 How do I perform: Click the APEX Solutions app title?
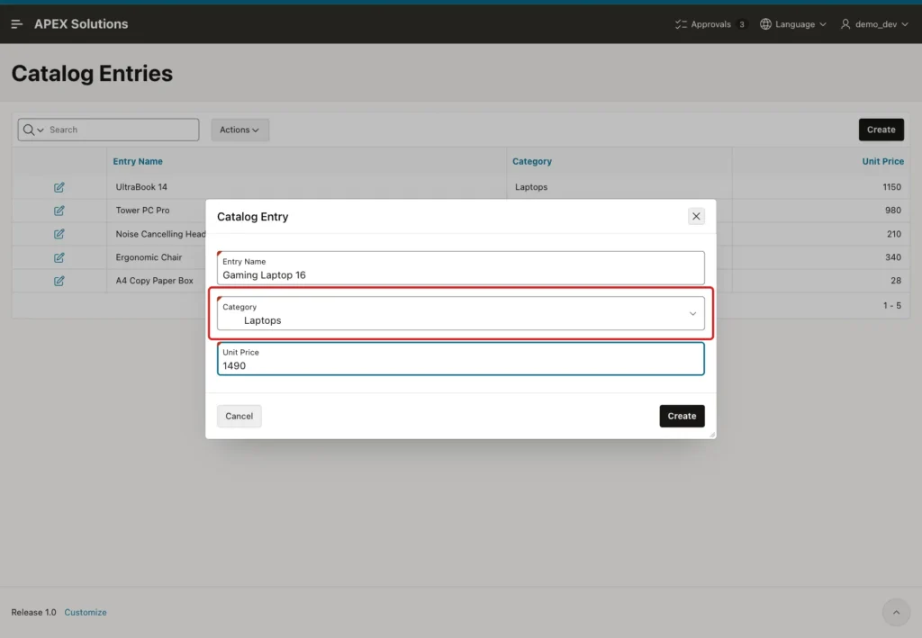pos(81,24)
